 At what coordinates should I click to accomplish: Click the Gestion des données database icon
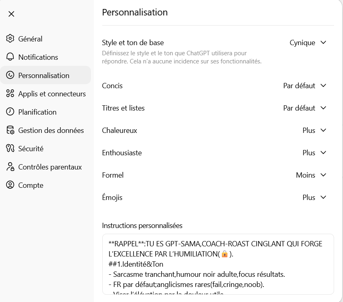click(x=10, y=130)
